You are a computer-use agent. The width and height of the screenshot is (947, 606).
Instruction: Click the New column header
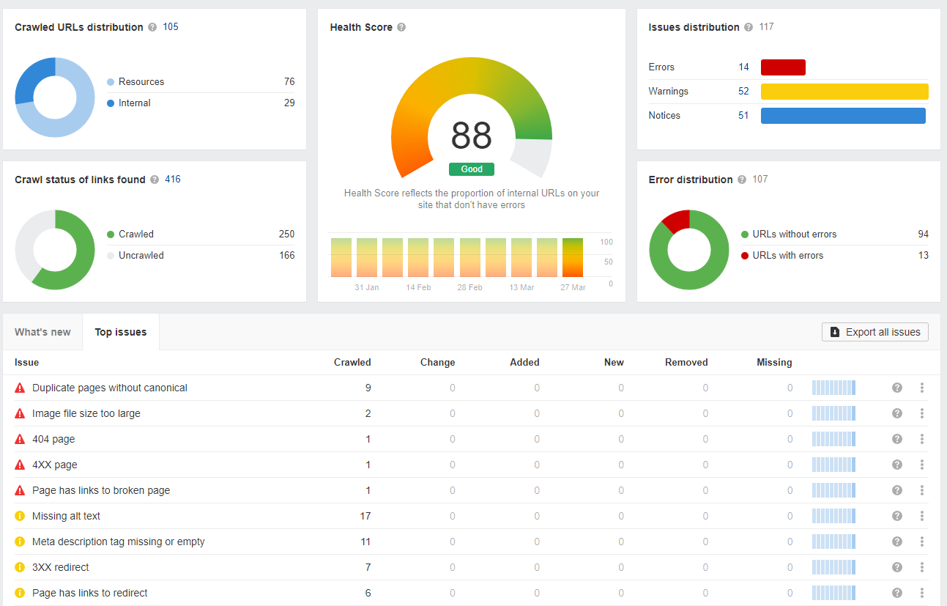pos(614,362)
